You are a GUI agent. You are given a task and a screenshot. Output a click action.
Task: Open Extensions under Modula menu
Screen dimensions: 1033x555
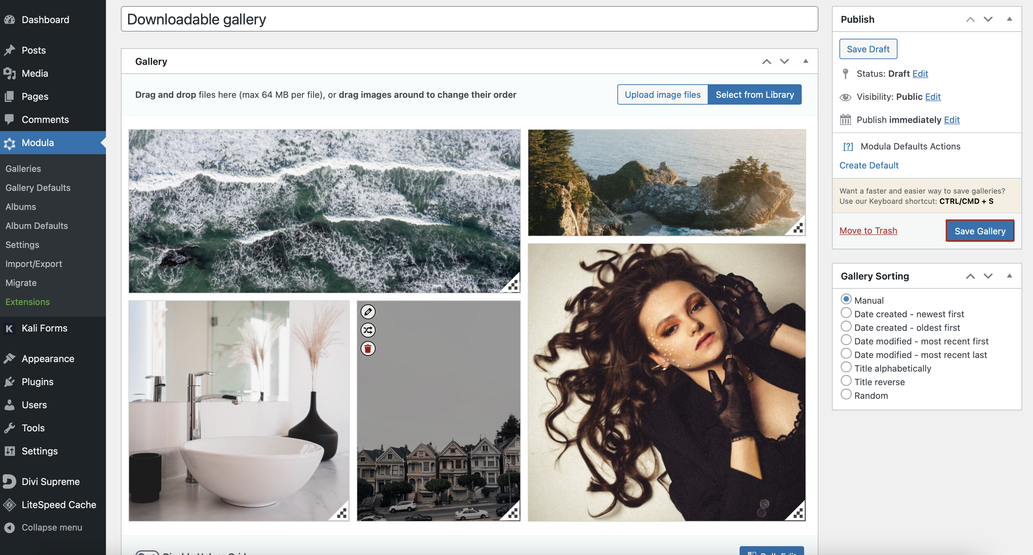27,301
